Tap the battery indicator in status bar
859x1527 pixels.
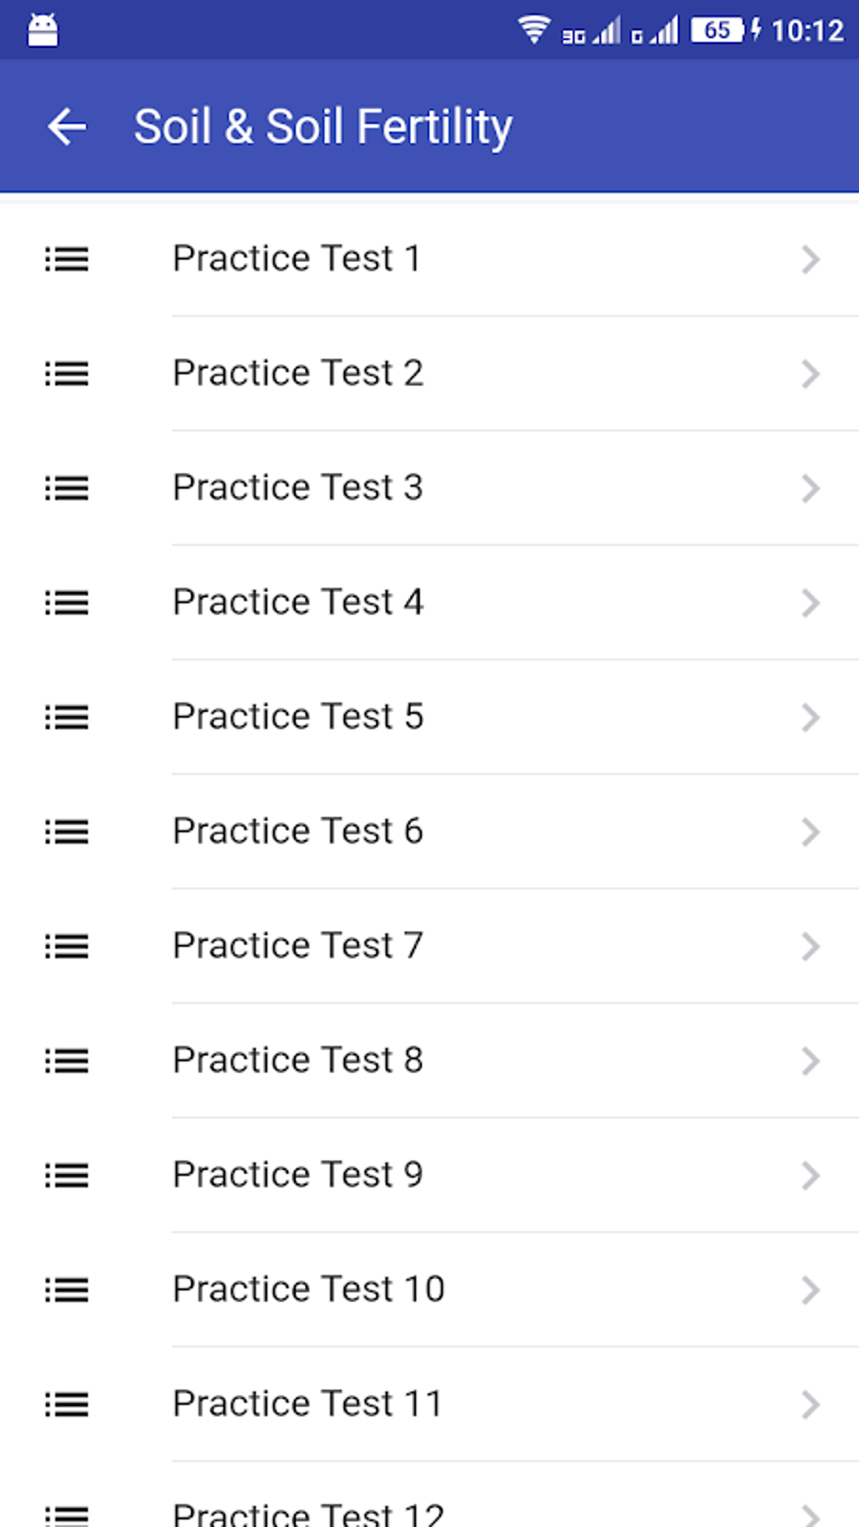718,30
